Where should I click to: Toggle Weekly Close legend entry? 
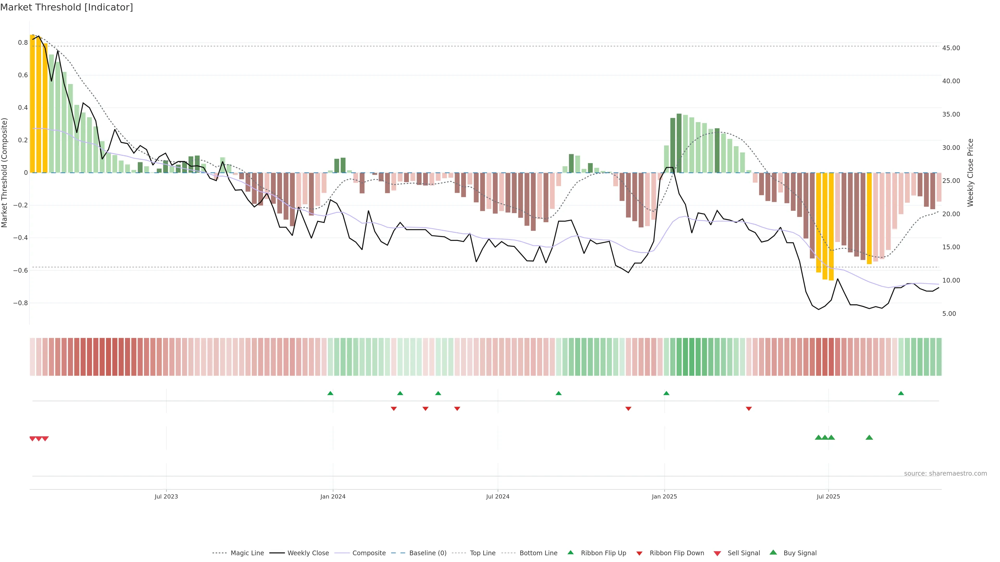pos(308,553)
